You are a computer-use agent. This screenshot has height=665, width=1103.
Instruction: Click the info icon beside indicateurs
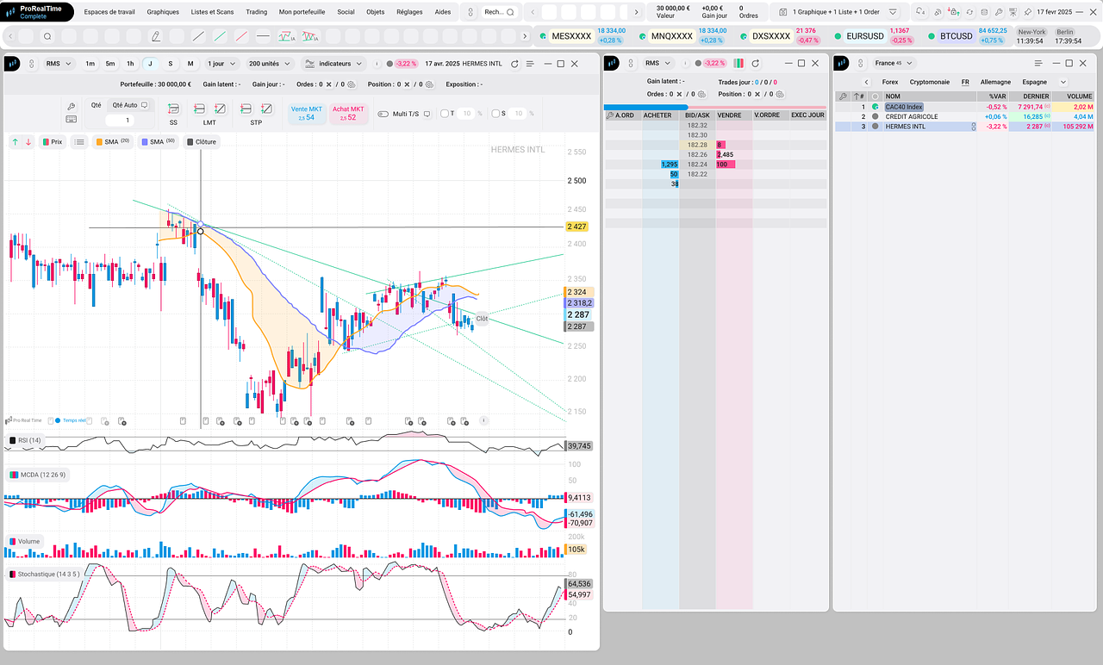coord(377,64)
